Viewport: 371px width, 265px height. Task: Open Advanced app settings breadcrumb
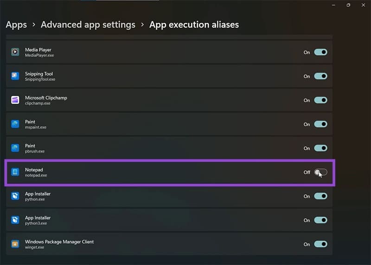(88, 25)
